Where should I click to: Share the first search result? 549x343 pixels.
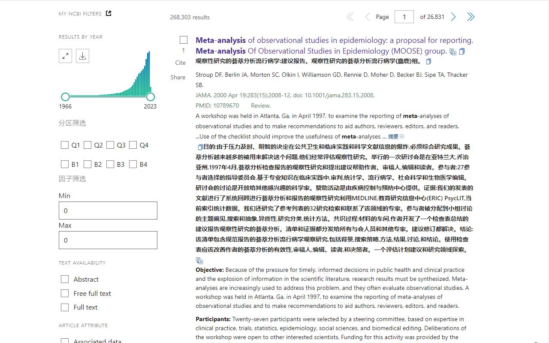point(178,77)
